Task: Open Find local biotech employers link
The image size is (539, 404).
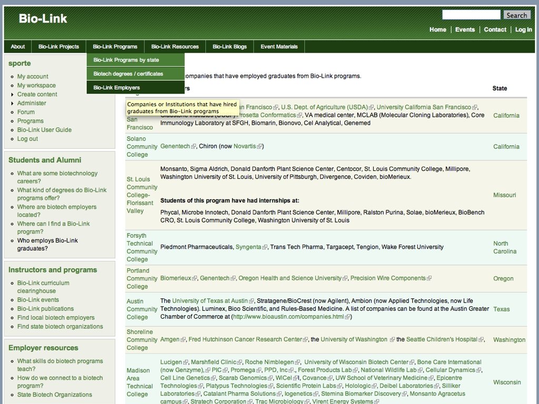Action: point(56,318)
